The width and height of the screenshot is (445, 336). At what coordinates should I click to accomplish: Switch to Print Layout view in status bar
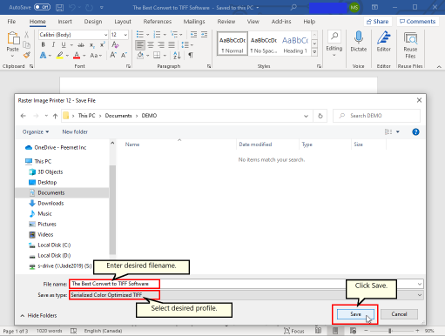pyautogui.click(x=335, y=331)
